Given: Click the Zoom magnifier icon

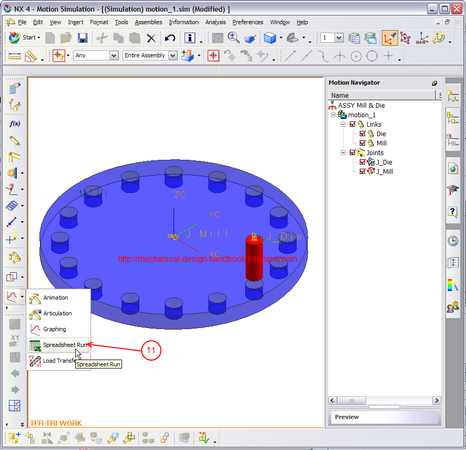Looking at the screenshot, I should click(234, 38).
